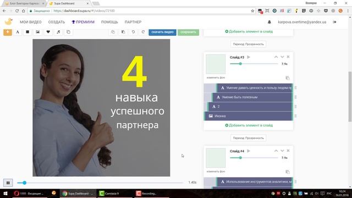The height and width of the screenshot is (198, 352).
Task: Click drag handle of 'Умение быть полезным' layer
Action: 296,97
